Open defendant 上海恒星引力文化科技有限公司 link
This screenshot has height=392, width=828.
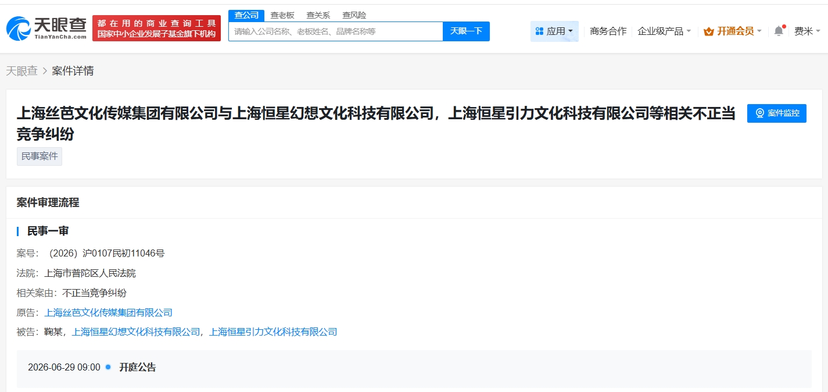273,332
